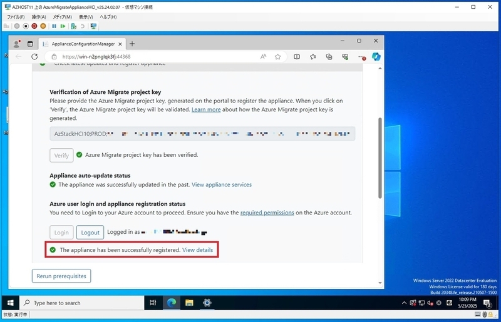The image size is (501, 322).
Task: Open View appliance services link
Action: coord(222,185)
